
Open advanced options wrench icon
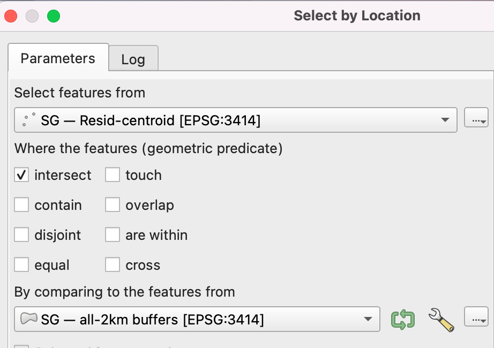(441, 320)
